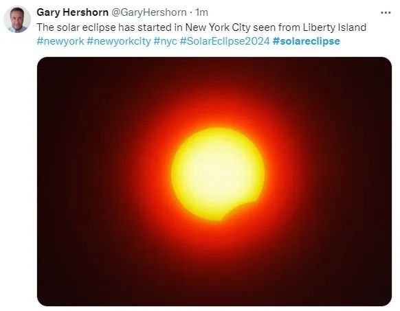Open the Gary Hershorn display name link
This screenshot has height=311, width=400.
72,12
